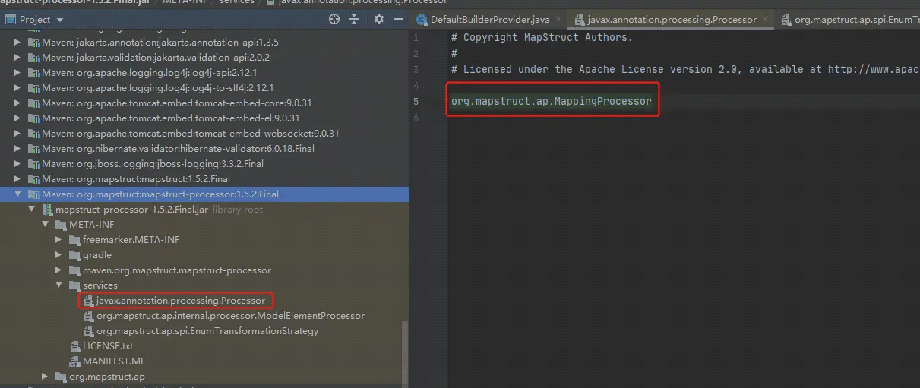Close the DefaultBuilderProvider.java tab
Image resolution: width=920 pixels, height=388 pixels.
(x=558, y=20)
